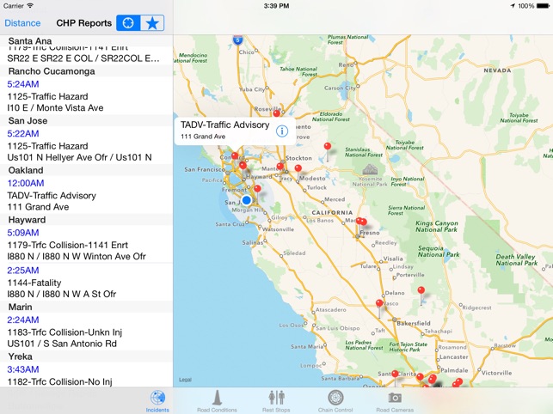Image resolution: width=553 pixels, height=414 pixels.
Task: Tap the red pin near Modesto
Action: coord(298,168)
